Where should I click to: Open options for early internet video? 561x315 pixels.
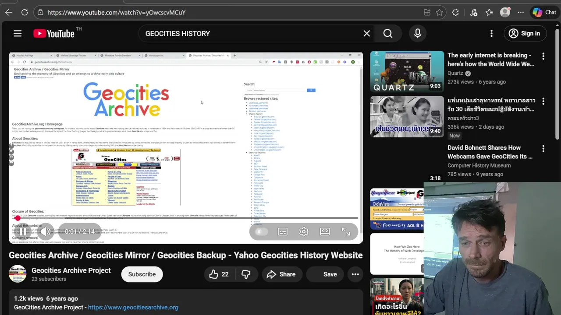(x=543, y=56)
